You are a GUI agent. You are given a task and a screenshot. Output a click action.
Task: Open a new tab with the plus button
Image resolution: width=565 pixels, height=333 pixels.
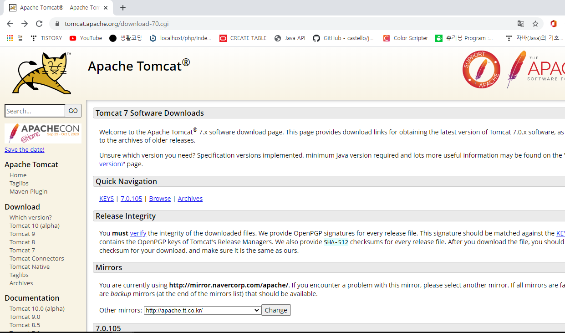click(x=123, y=8)
